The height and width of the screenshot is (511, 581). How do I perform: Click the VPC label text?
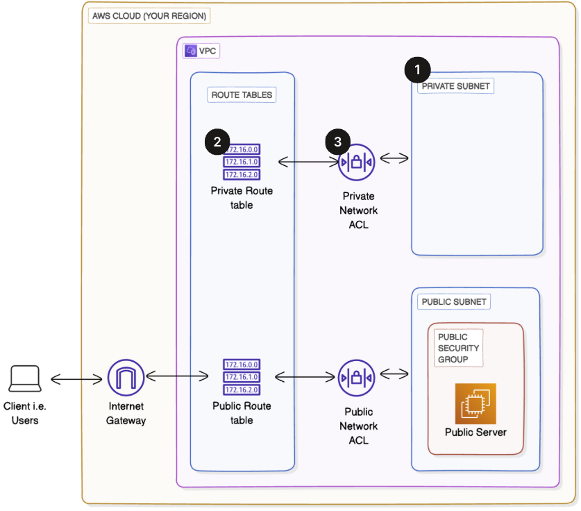208,51
